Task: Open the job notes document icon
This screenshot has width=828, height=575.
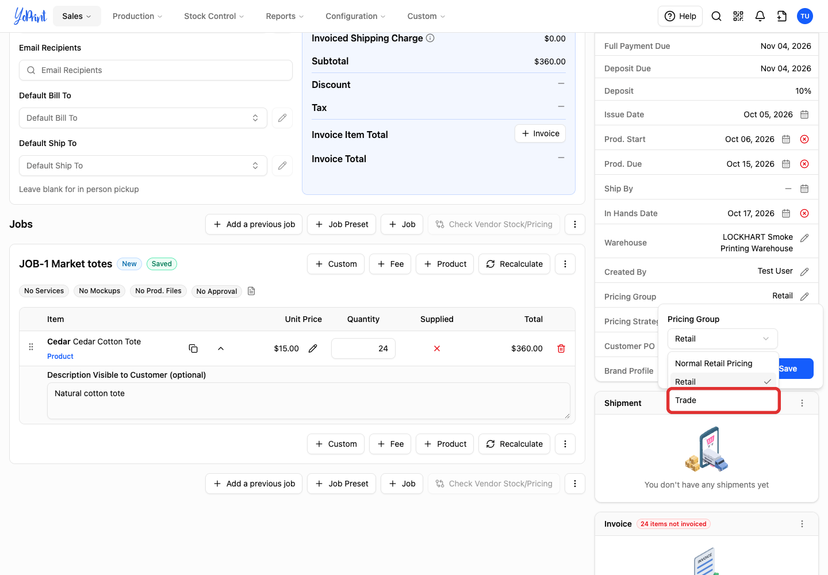Action: tap(251, 291)
